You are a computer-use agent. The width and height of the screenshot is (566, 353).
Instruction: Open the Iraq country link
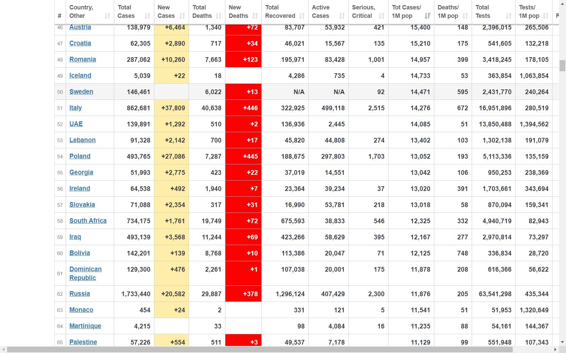click(75, 237)
